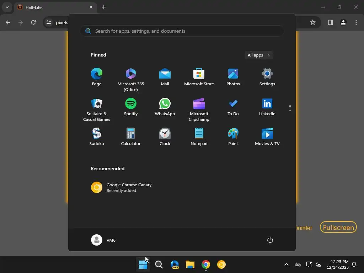Launch Movies & TV app
364x273 pixels.
pyautogui.click(x=267, y=137)
